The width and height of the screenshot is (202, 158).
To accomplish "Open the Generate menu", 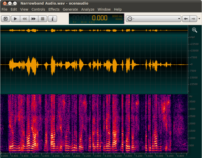I will point(70,9).
